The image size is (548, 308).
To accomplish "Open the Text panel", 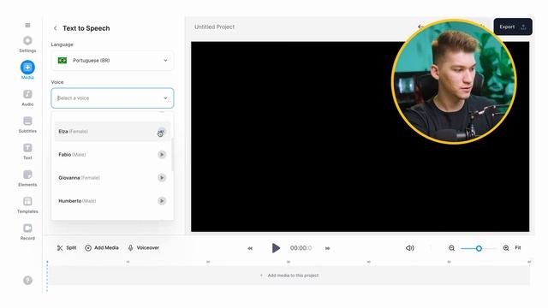I will (27, 151).
